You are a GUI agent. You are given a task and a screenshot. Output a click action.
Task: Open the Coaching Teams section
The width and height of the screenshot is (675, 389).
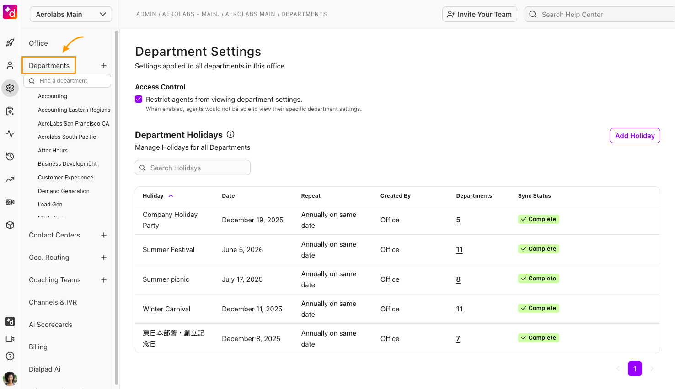coord(54,280)
